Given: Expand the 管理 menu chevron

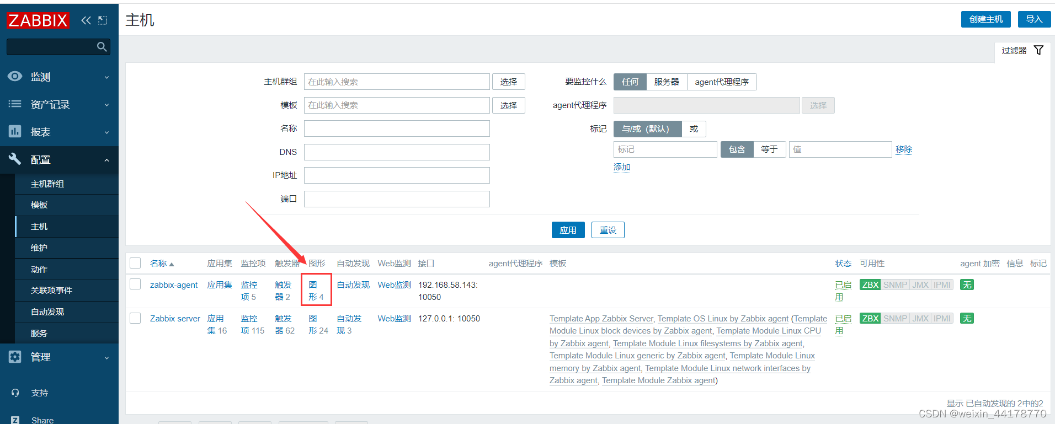Looking at the screenshot, I should (x=107, y=358).
